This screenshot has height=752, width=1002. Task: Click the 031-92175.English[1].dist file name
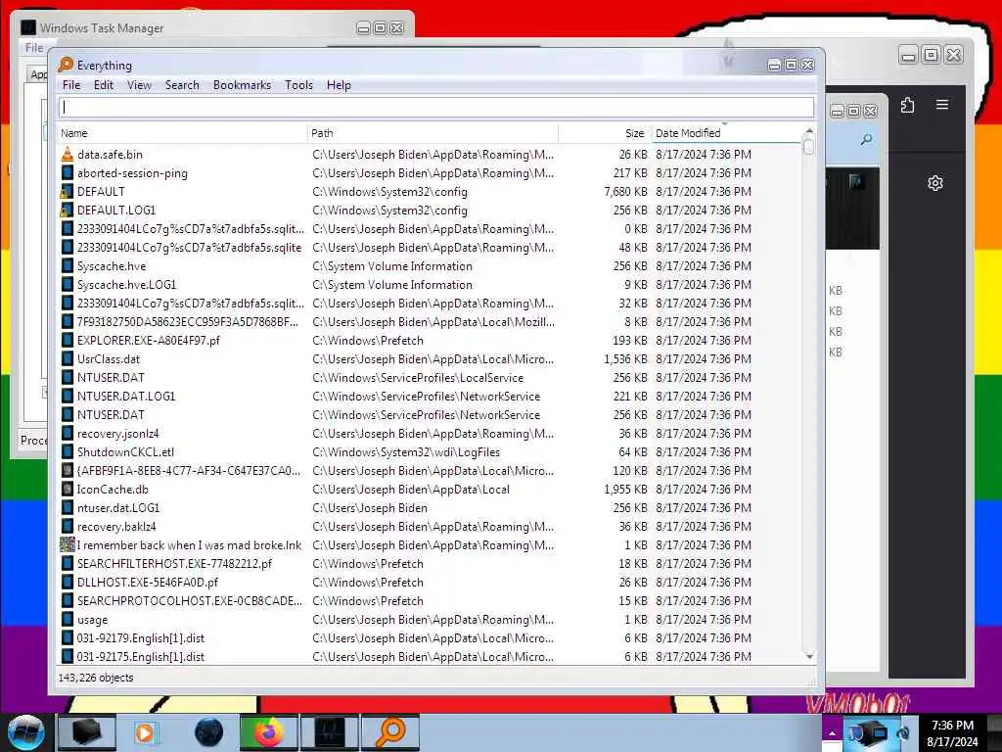point(141,656)
